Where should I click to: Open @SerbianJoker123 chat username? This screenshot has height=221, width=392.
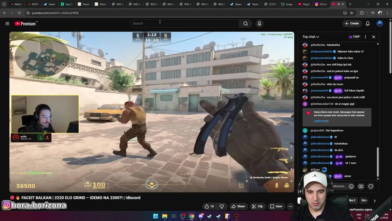click(x=322, y=104)
